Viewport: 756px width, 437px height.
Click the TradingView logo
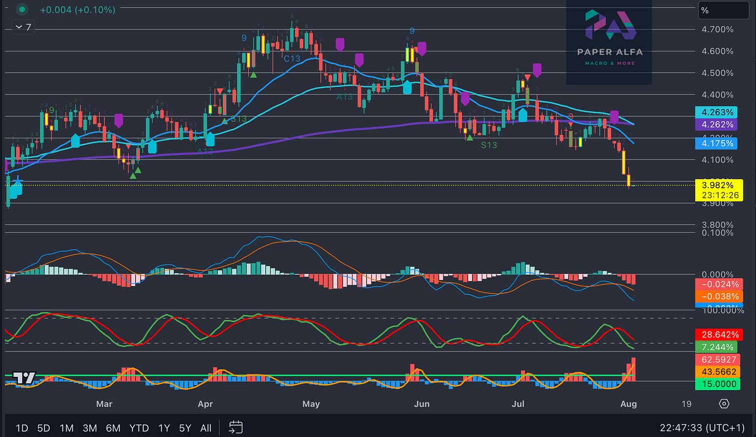(24, 378)
